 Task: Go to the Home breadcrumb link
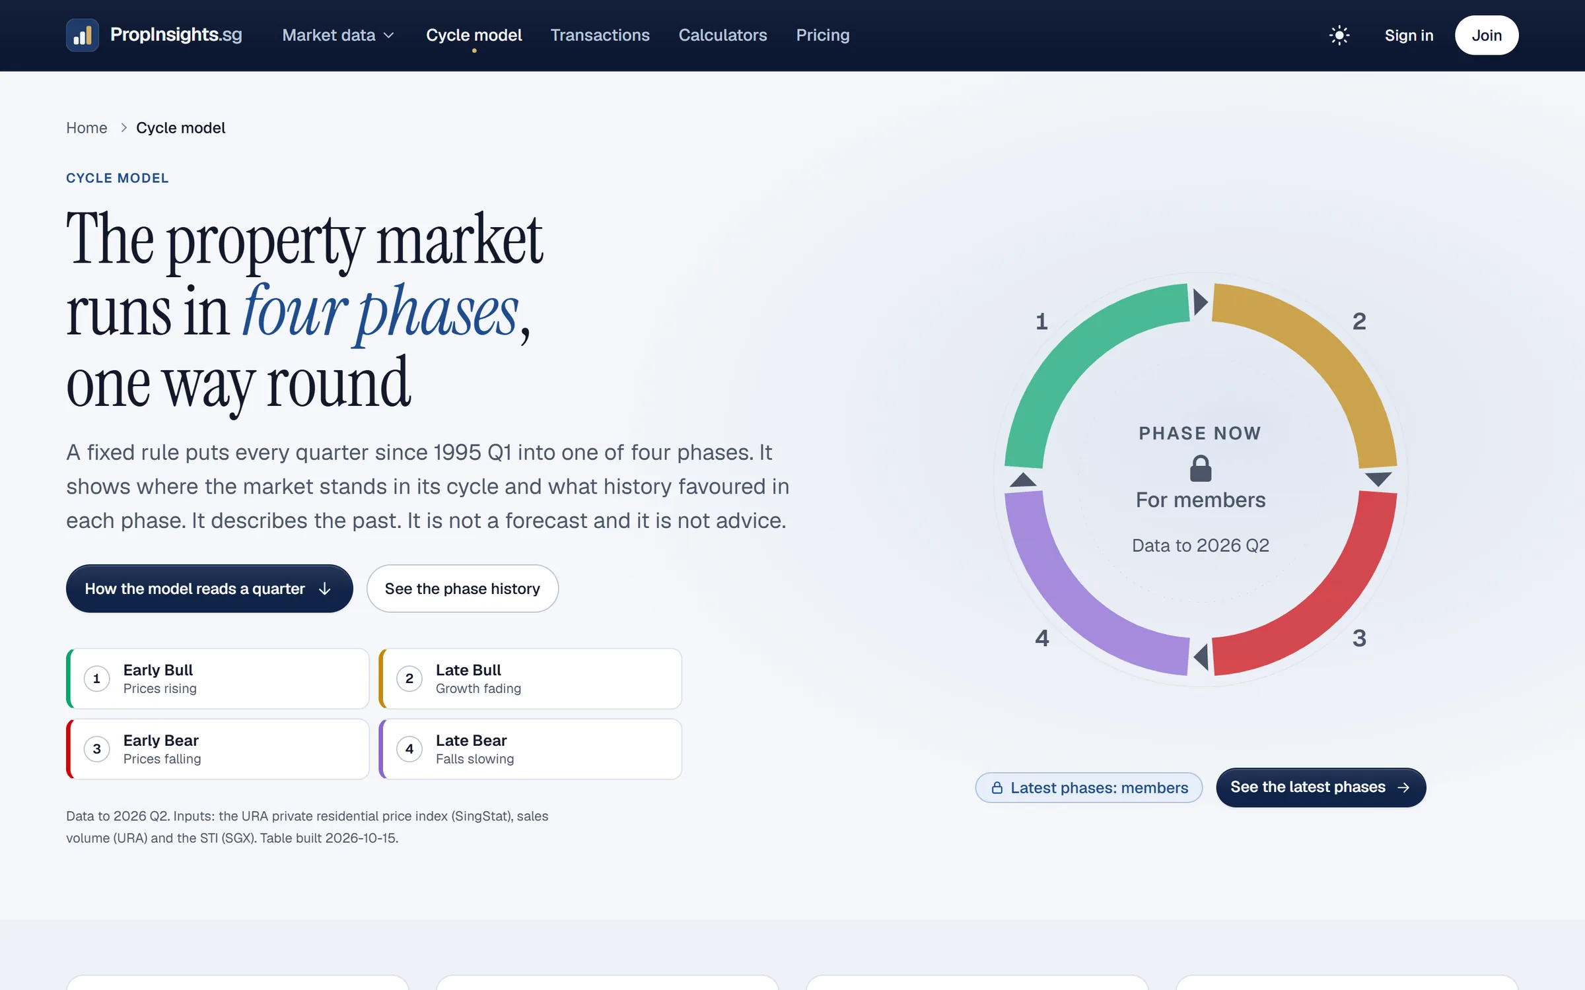point(87,128)
